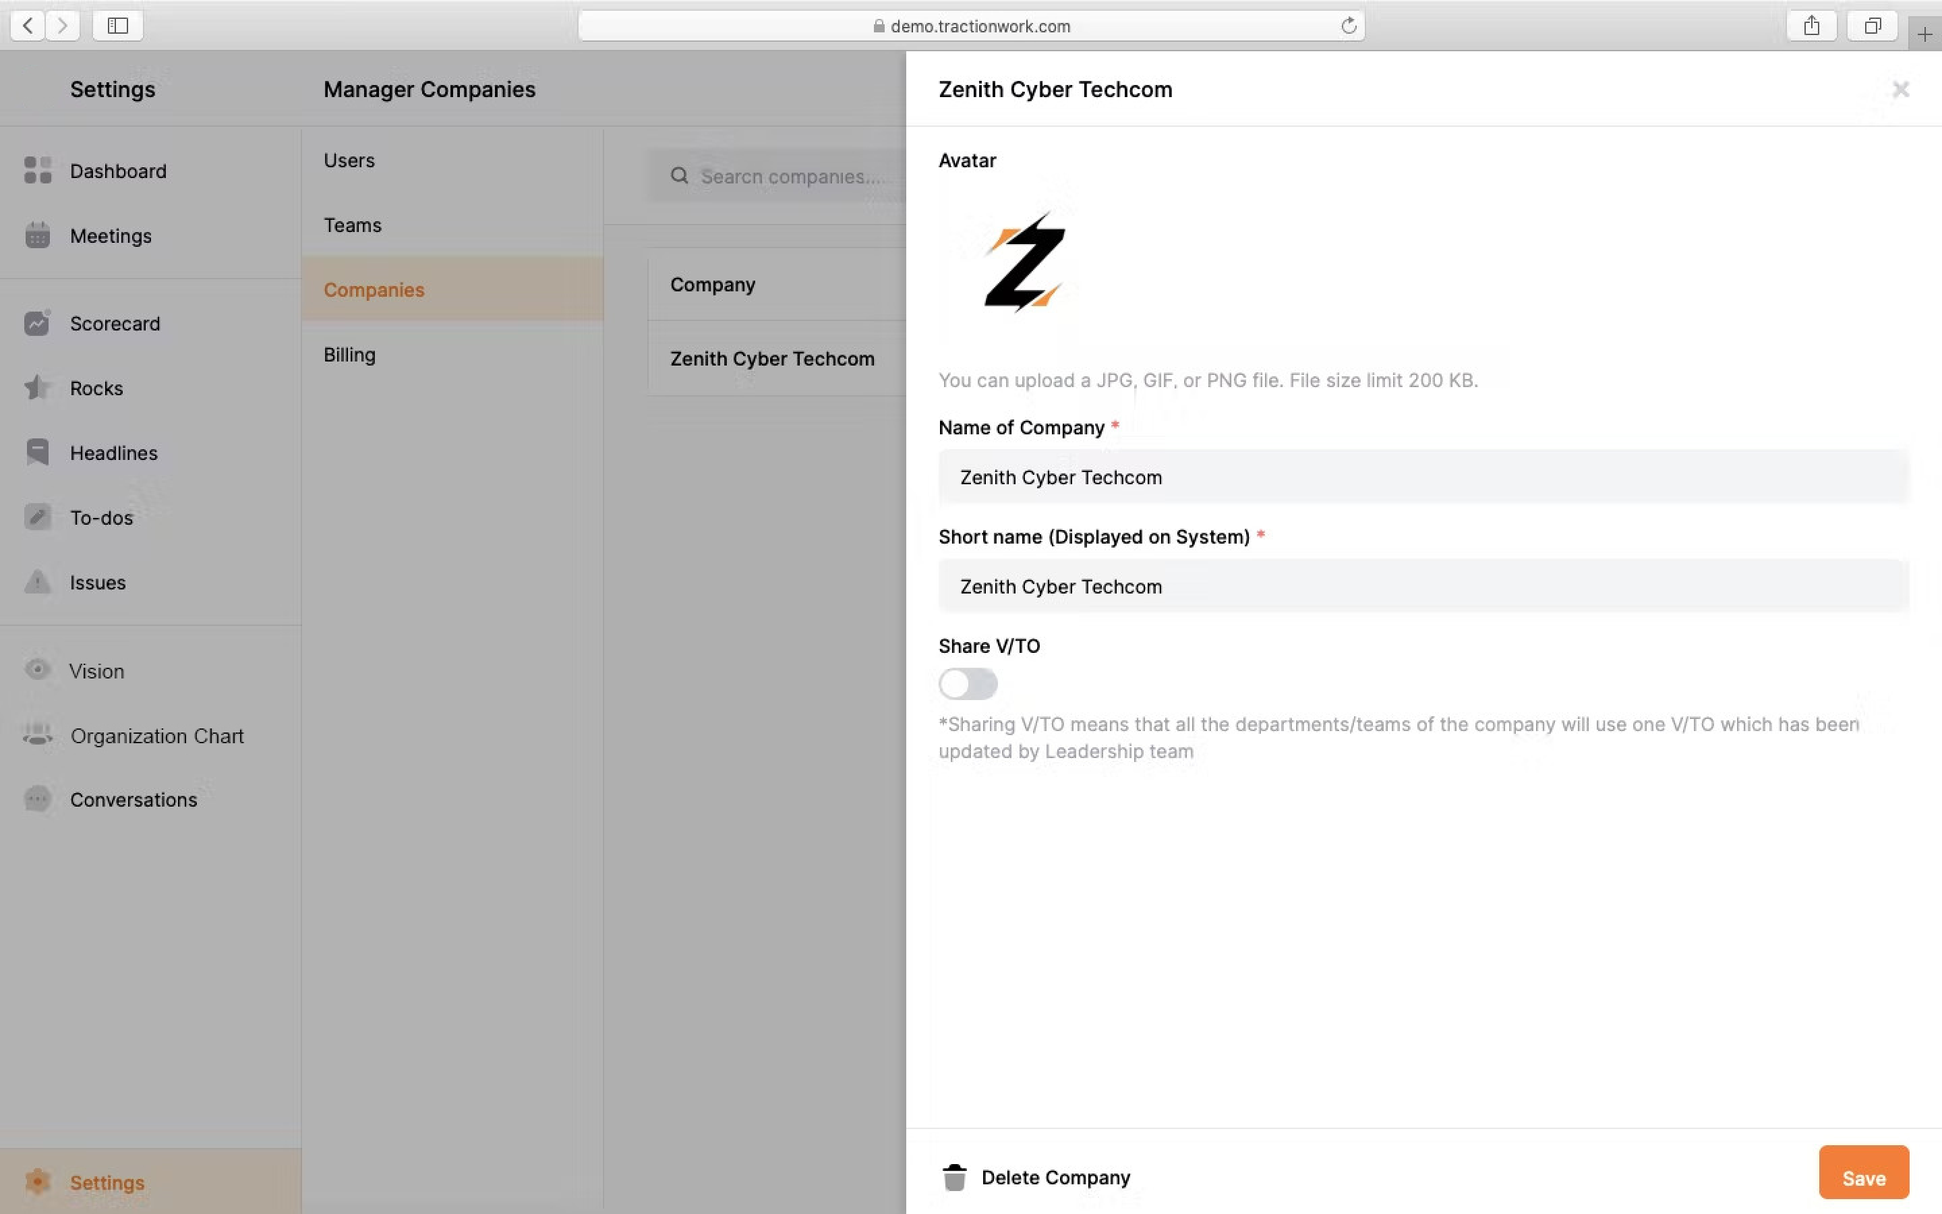Click the Organization Chart people icon
The width and height of the screenshot is (1942, 1214).
38,734
